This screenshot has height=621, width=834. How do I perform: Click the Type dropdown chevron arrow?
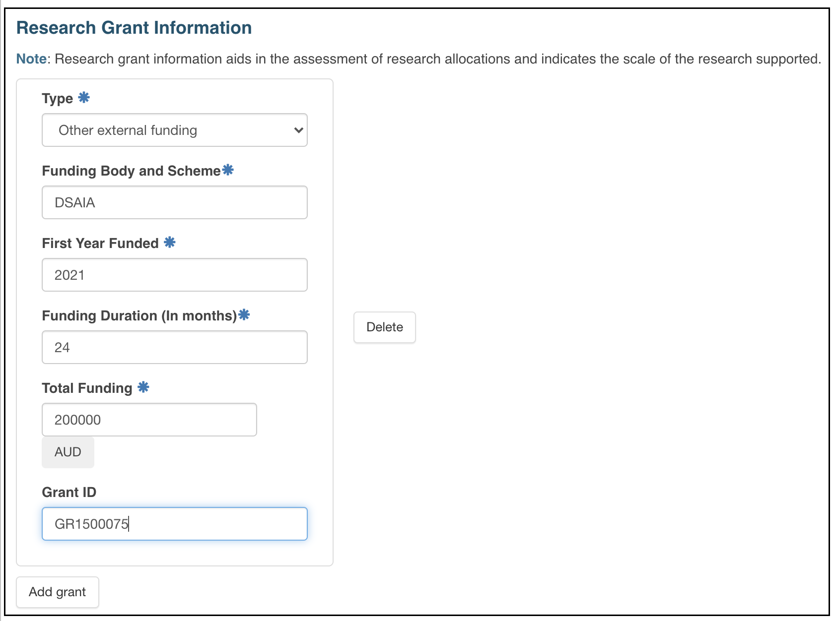(298, 130)
